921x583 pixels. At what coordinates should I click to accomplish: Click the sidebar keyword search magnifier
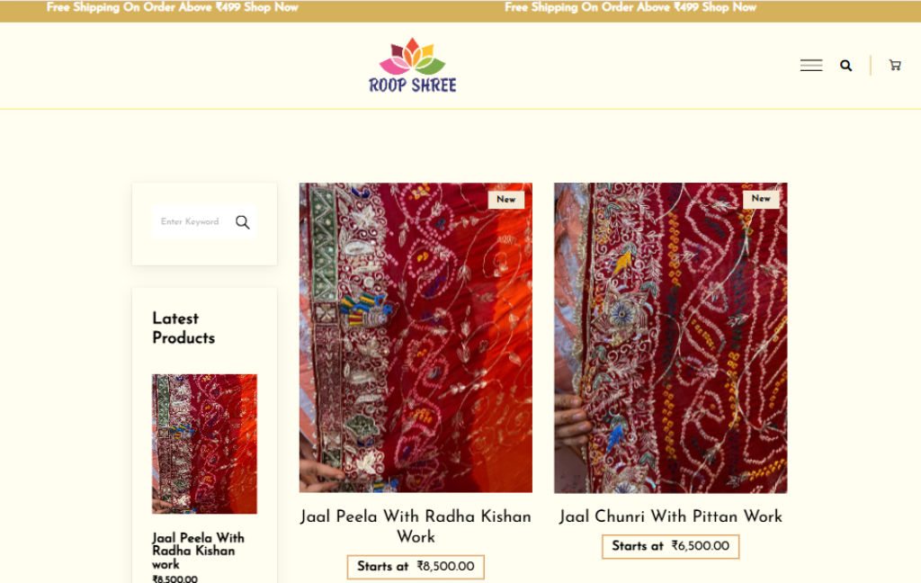point(243,222)
